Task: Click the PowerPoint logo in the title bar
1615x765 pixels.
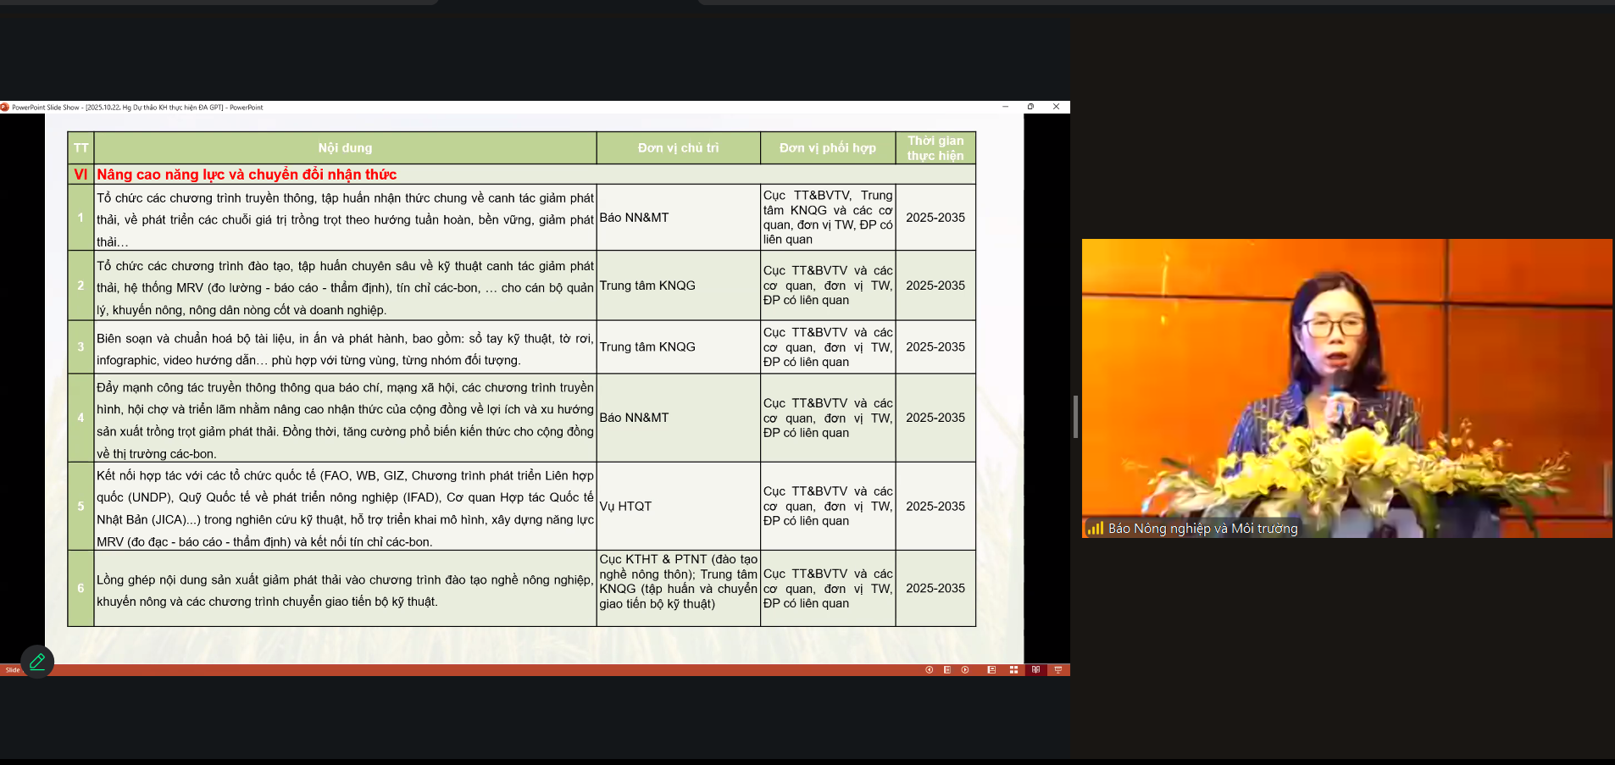Action: pyautogui.click(x=5, y=108)
